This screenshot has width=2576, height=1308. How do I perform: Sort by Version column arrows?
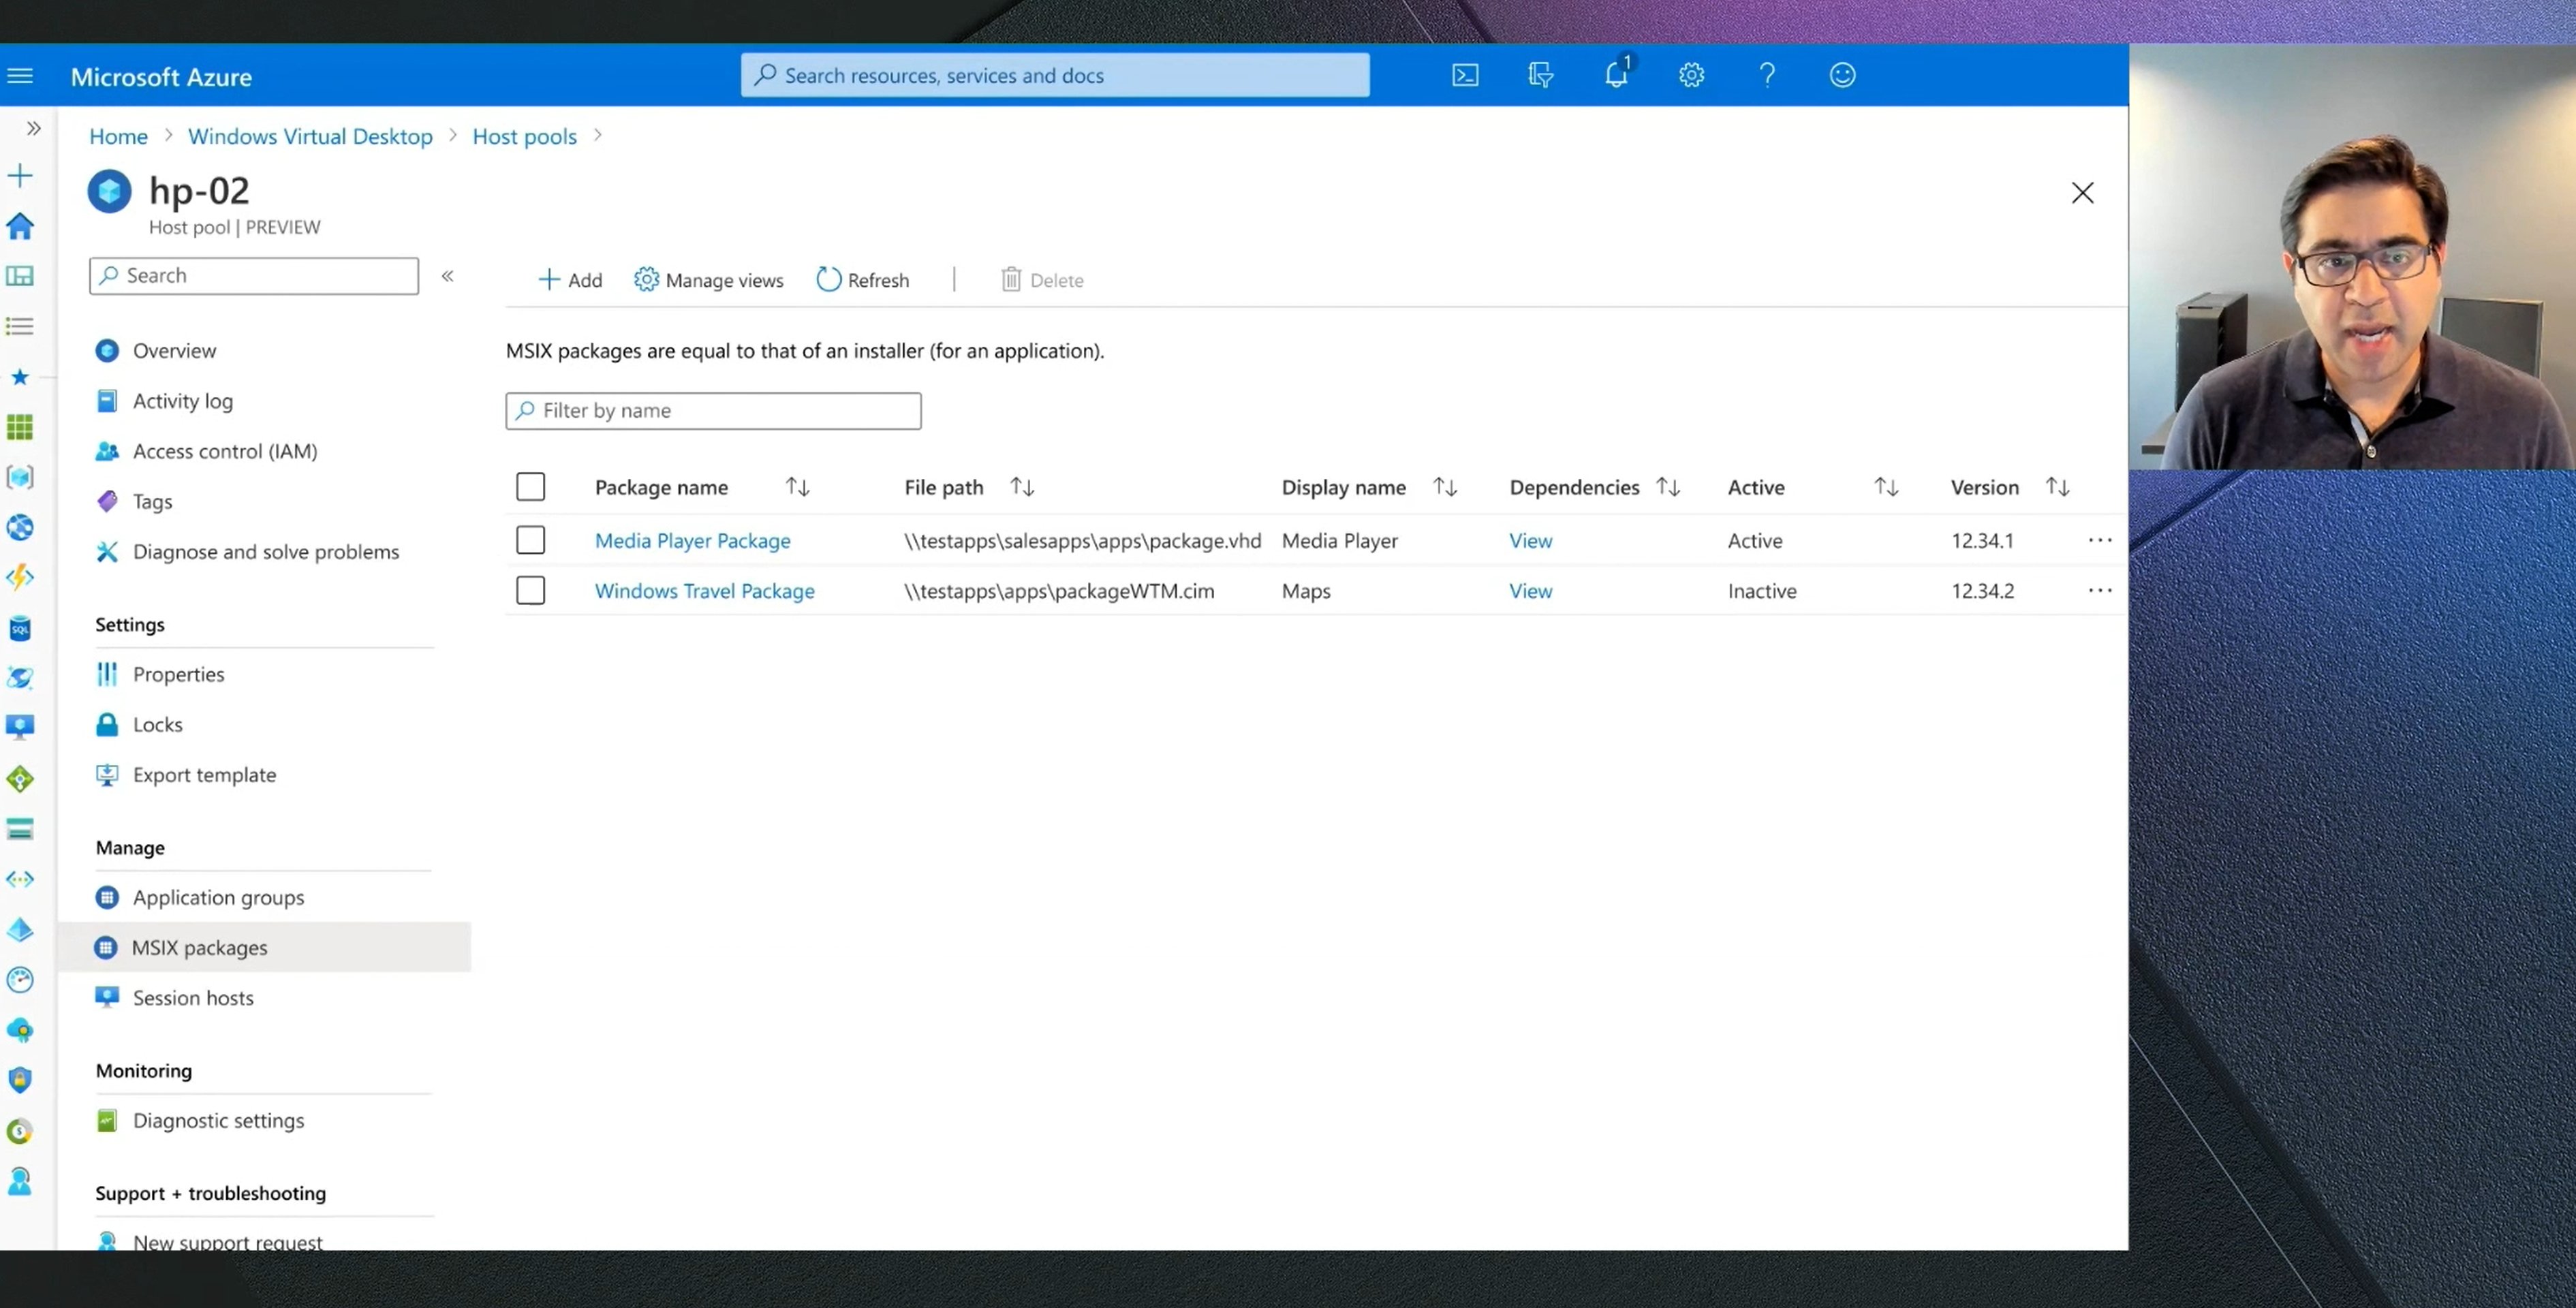[x=2057, y=487]
